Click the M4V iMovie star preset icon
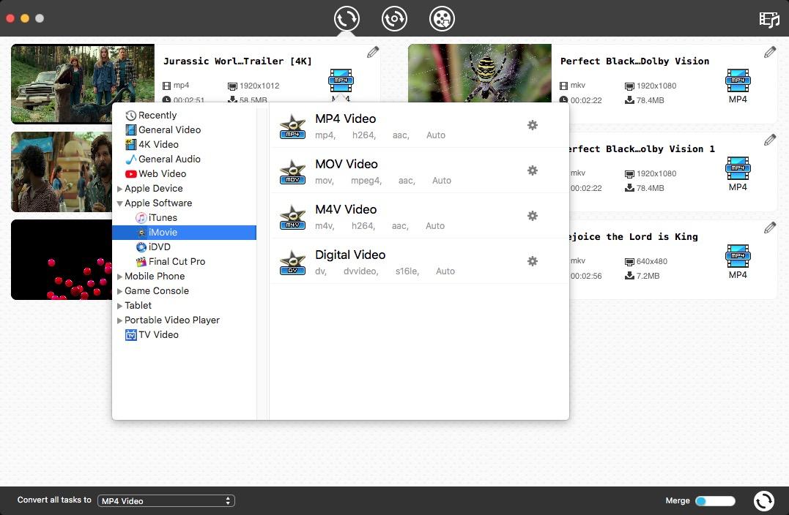Image resolution: width=789 pixels, height=515 pixels. tap(292, 217)
